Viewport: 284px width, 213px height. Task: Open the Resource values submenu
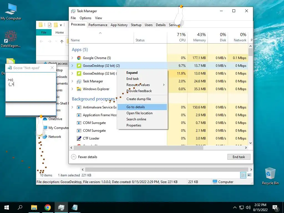(142, 85)
